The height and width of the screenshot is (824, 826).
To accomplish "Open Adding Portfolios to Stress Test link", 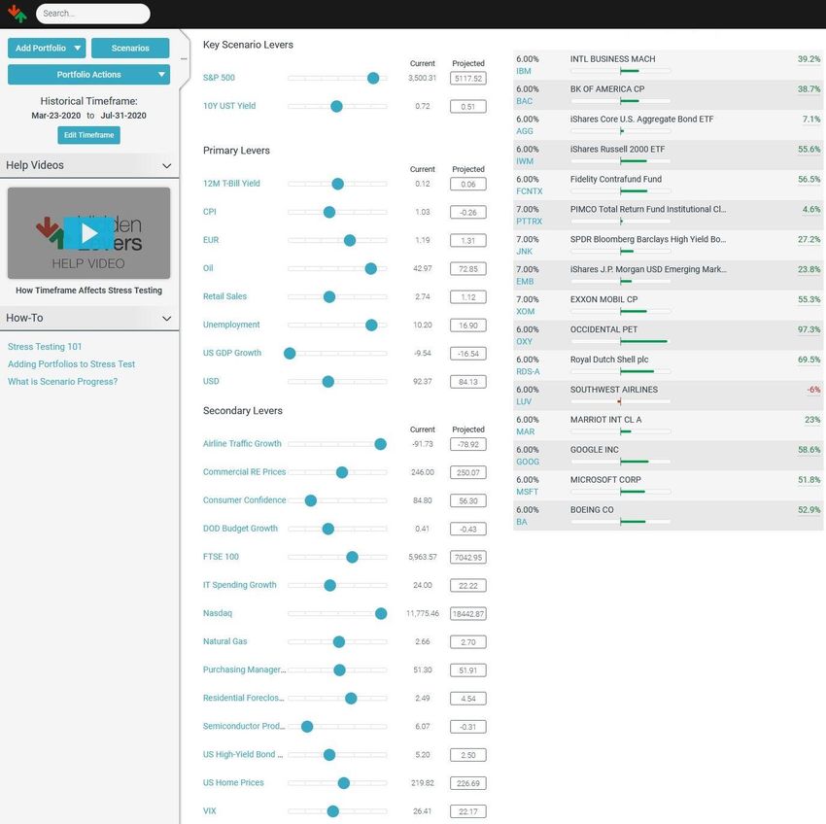I will [71, 364].
